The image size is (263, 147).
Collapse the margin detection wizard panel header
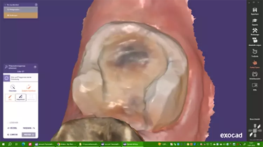pyautogui.click(x=35, y=67)
